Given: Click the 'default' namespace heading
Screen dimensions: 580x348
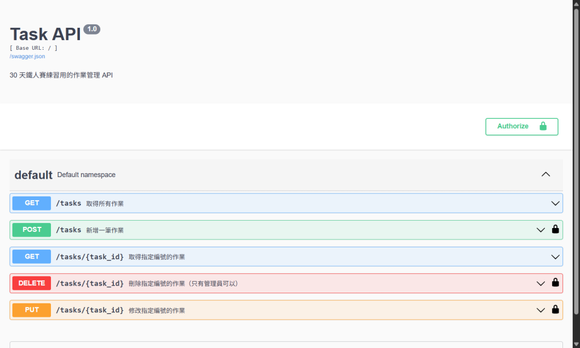Looking at the screenshot, I should [x=33, y=175].
